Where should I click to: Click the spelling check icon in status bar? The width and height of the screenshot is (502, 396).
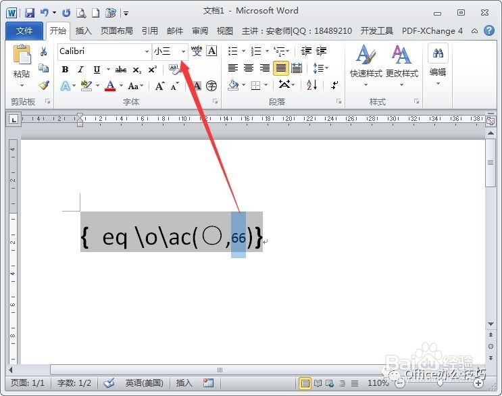click(x=109, y=383)
